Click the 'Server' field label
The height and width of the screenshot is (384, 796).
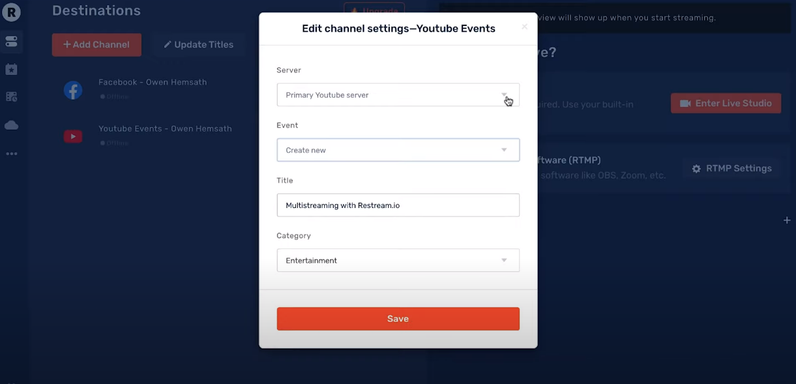(289, 70)
